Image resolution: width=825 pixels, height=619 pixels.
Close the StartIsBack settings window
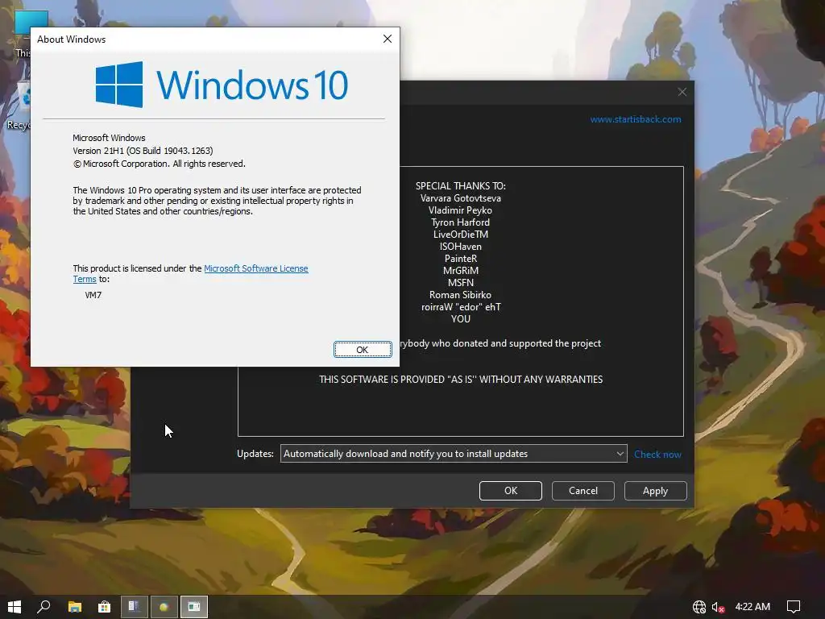click(x=682, y=92)
